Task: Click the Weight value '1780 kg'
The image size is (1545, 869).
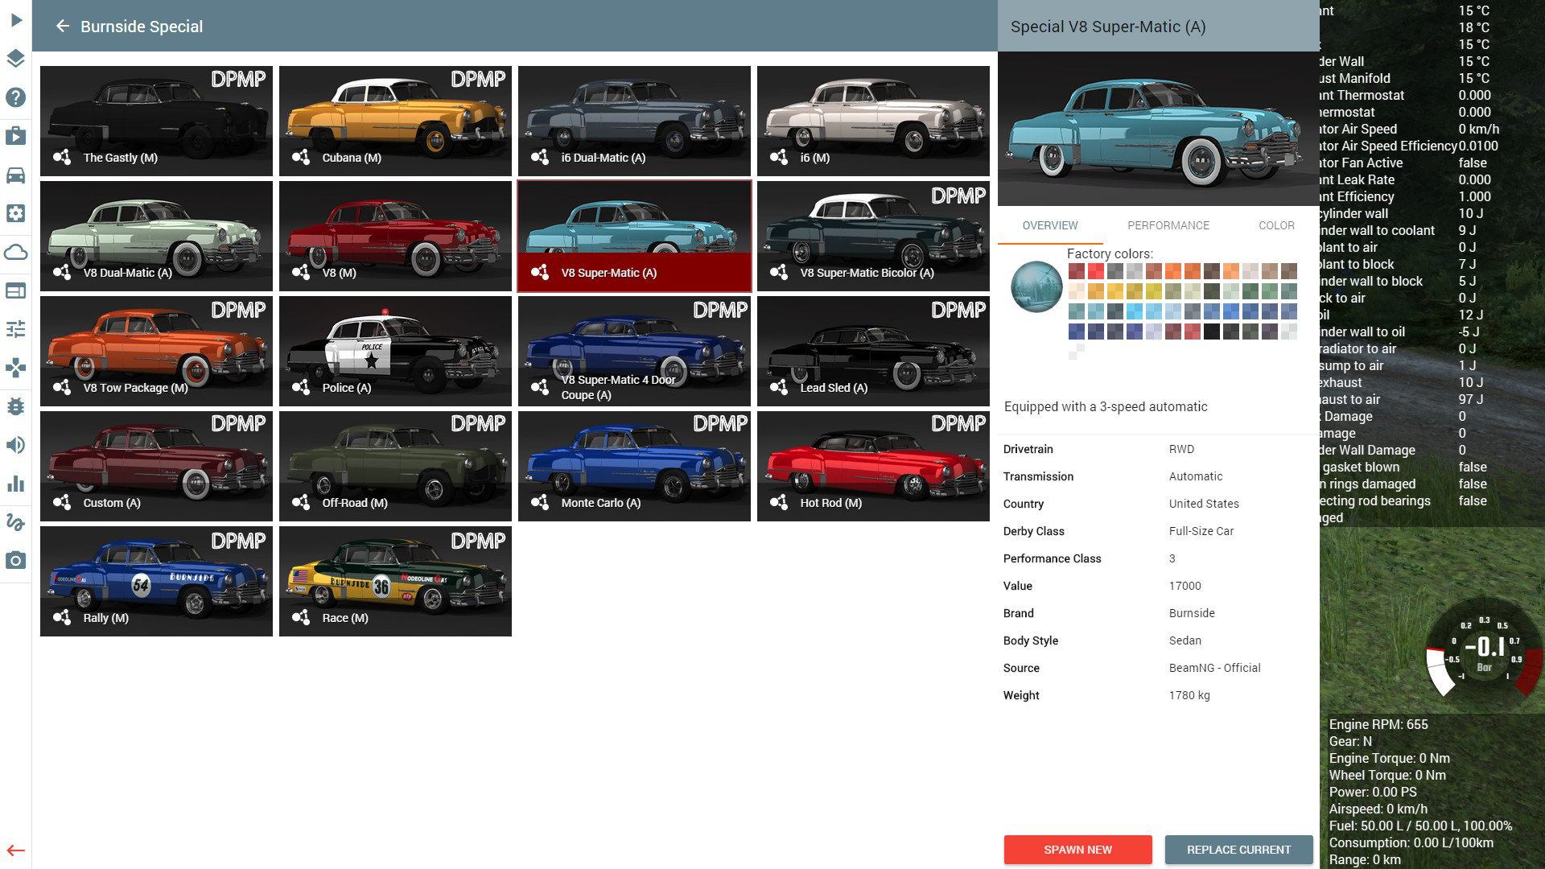Action: pyautogui.click(x=1189, y=695)
